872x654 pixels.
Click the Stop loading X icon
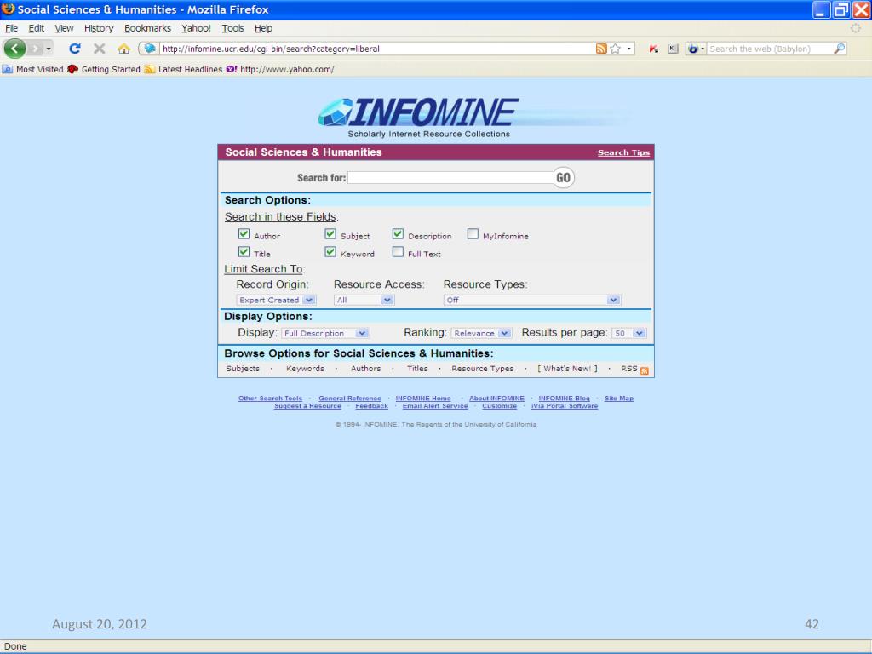[x=100, y=49]
